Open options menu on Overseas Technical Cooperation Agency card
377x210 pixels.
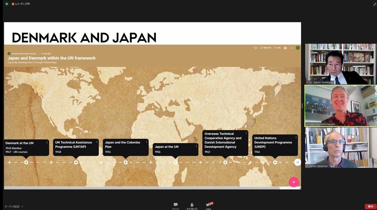[x=246, y=133]
